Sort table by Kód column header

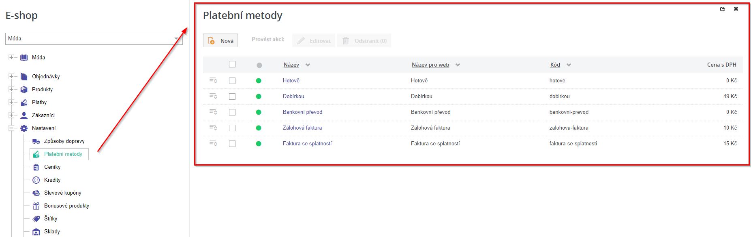click(555, 65)
